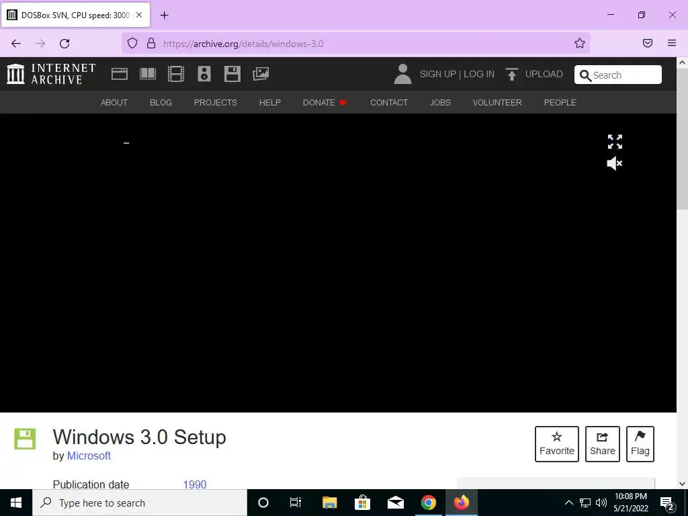The image size is (688, 516).
Task: Select the DOSBox SVN browser tab
Action: 75,15
